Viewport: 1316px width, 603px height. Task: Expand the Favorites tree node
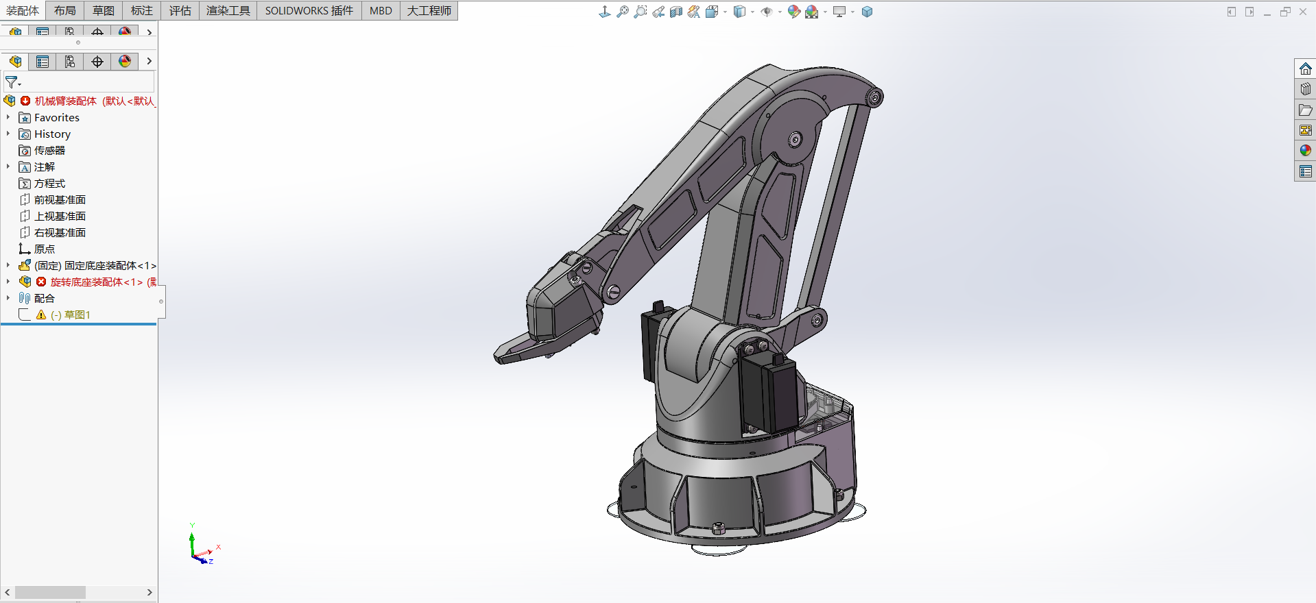point(8,118)
